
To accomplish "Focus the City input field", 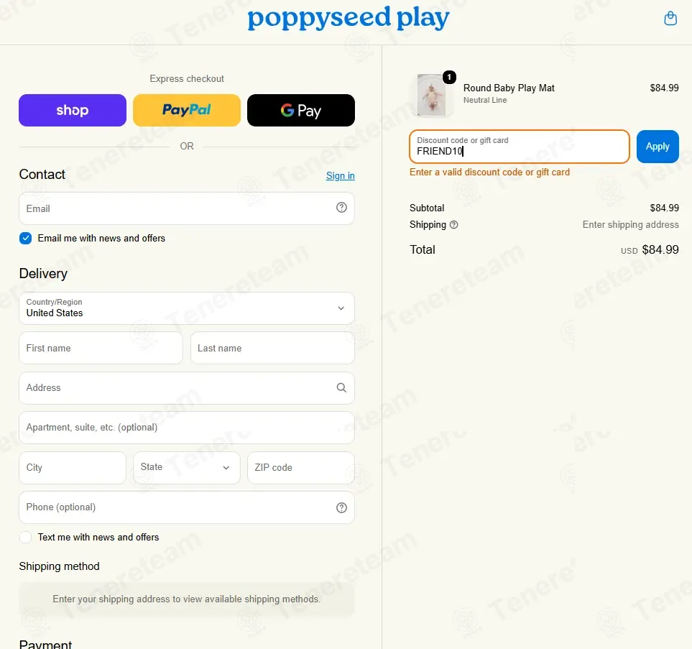I will tap(73, 468).
